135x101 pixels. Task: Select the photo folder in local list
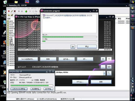pyautogui.click(x=10, y=32)
